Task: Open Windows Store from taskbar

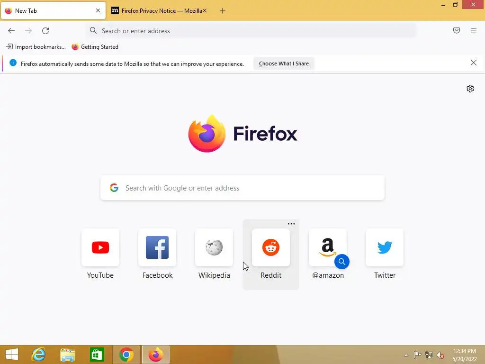Action: coord(97,355)
